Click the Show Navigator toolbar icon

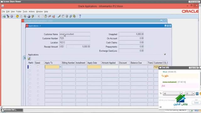coord(12,16)
